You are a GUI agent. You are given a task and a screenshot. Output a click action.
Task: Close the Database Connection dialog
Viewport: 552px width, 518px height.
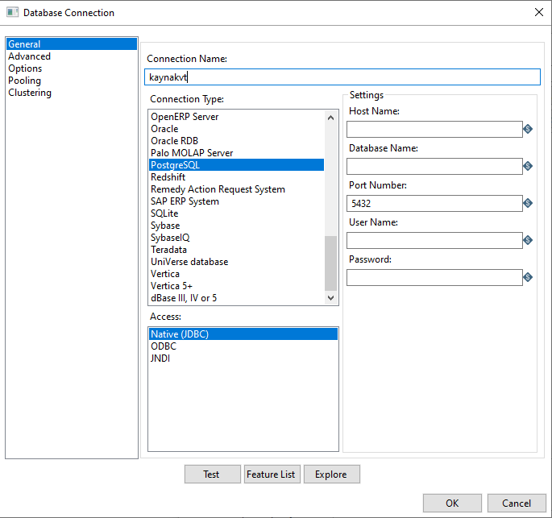click(538, 12)
